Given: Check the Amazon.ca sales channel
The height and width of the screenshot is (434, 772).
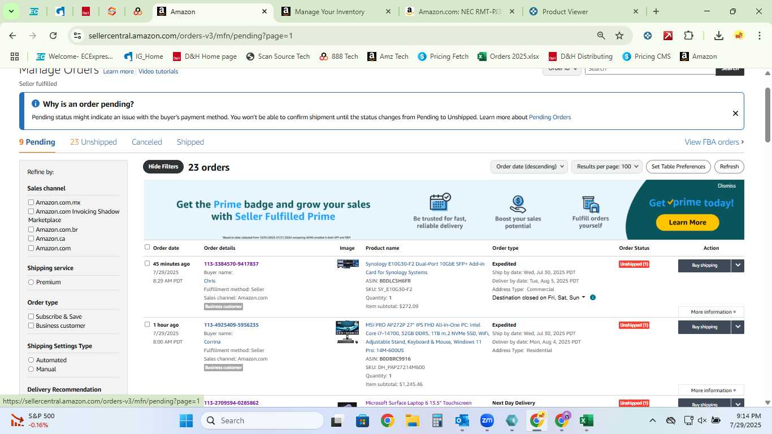Looking at the screenshot, I should [31, 238].
